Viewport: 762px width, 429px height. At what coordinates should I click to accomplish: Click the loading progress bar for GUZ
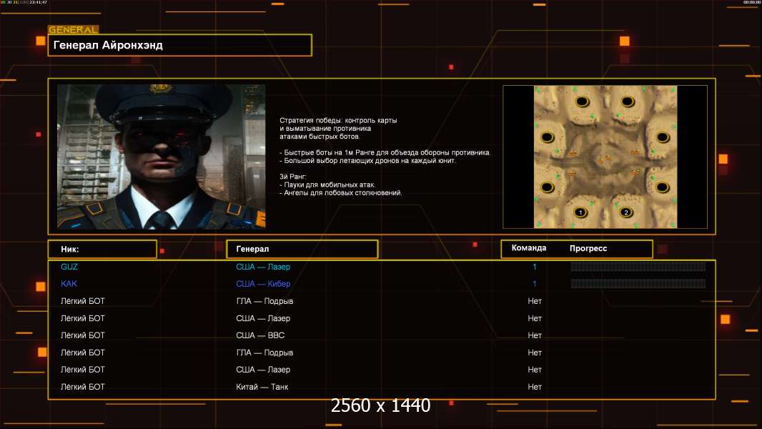[x=638, y=267]
